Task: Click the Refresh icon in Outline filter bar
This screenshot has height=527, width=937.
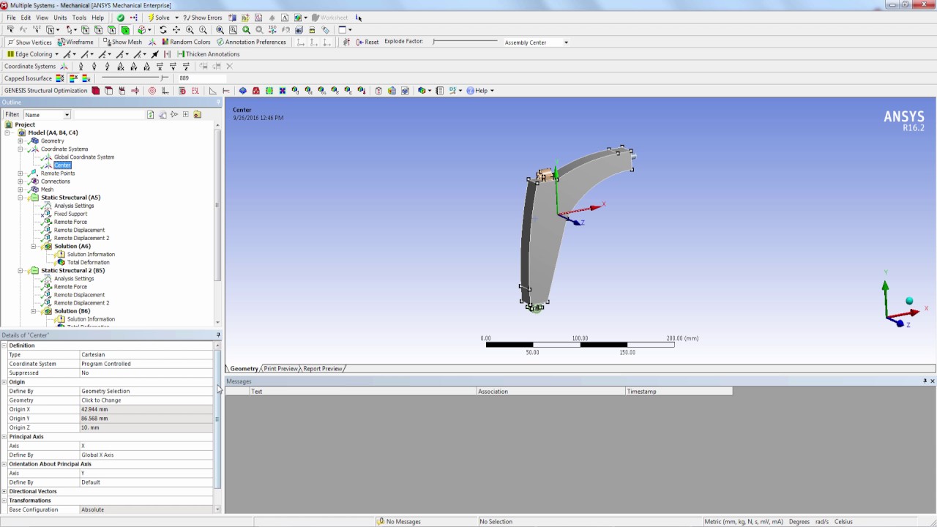Action: pyautogui.click(x=151, y=115)
